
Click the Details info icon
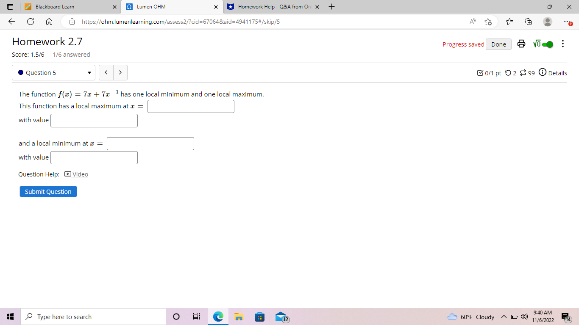click(x=543, y=72)
